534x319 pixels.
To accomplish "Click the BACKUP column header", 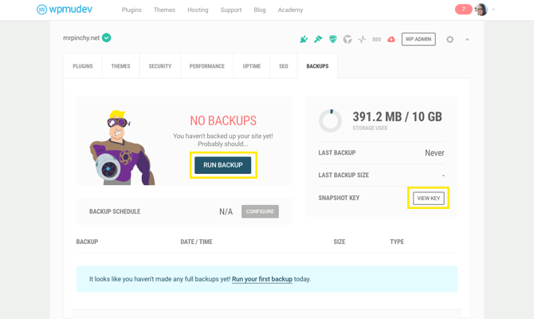I will tap(87, 242).
